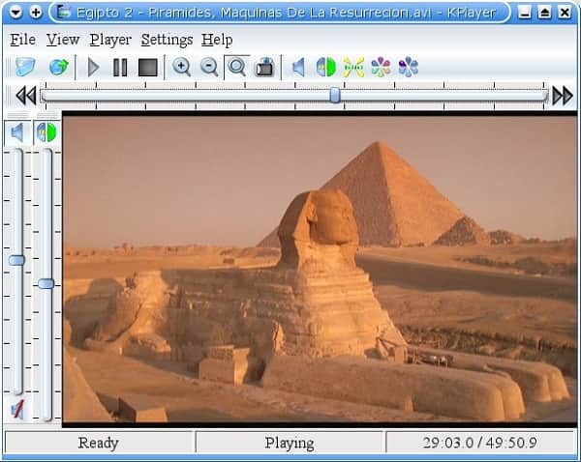Click the brightness sun icon
This screenshot has height=462, width=581.
tap(353, 68)
